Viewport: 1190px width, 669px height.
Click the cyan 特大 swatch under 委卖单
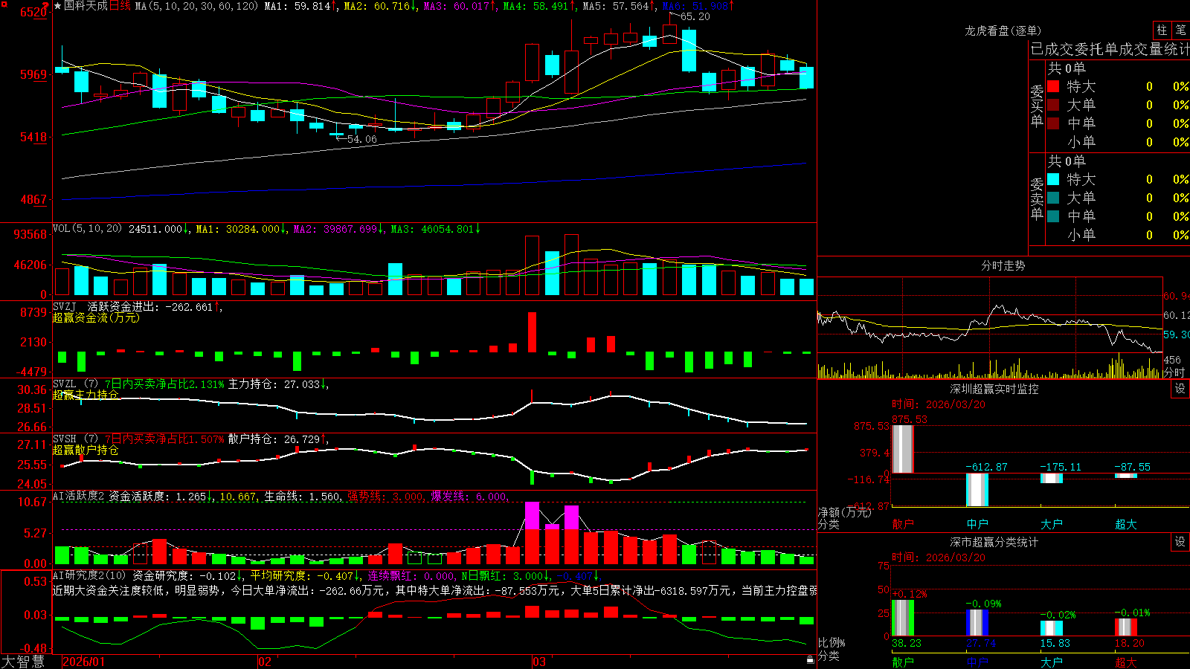(1053, 179)
